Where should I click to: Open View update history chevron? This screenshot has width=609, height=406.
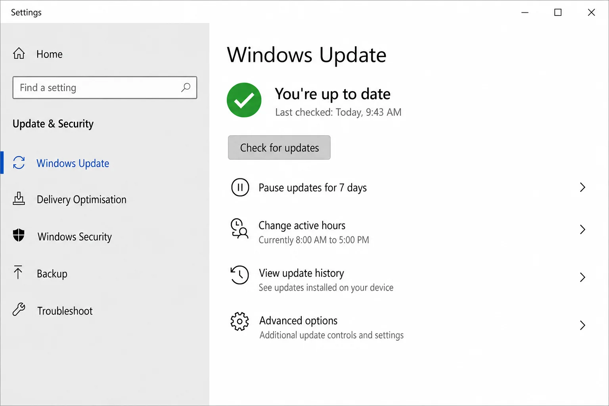(x=582, y=277)
